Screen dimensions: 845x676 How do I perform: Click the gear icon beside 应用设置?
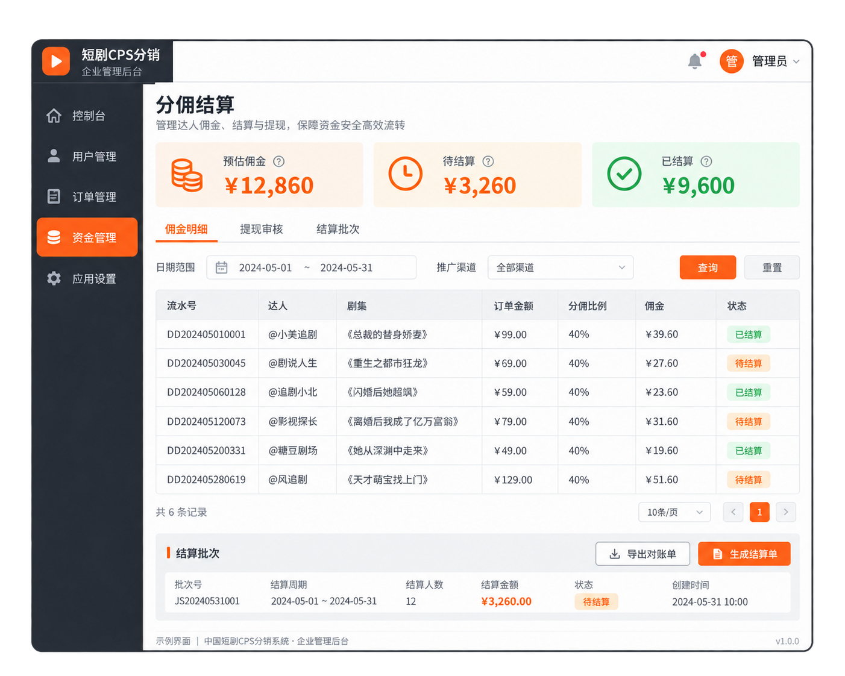pos(54,278)
